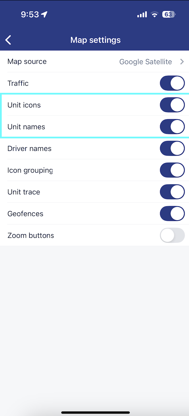The width and height of the screenshot is (189, 416).
Task: Enable the Zoom buttons toggle
Action: pos(172,236)
